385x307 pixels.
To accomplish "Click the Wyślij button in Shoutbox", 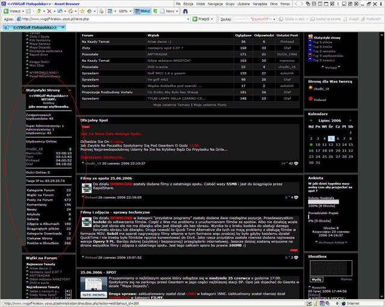I will pos(316,279).
